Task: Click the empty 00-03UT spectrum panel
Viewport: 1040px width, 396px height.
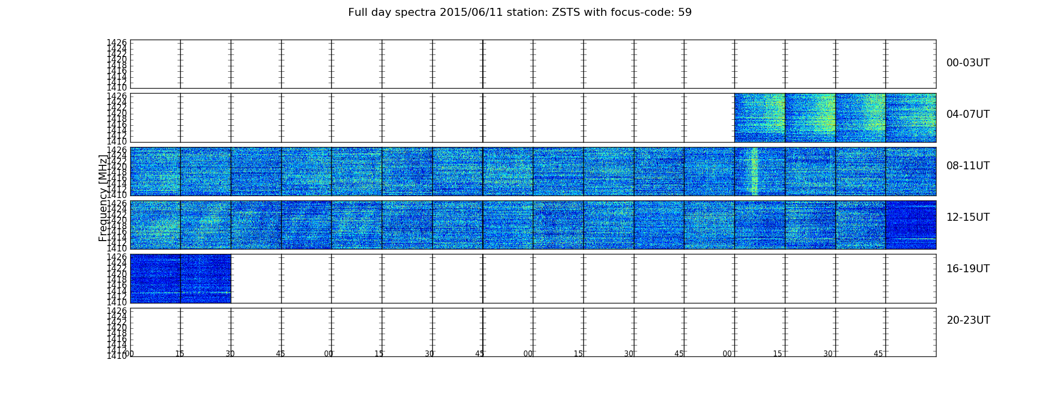Action: click(x=533, y=64)
